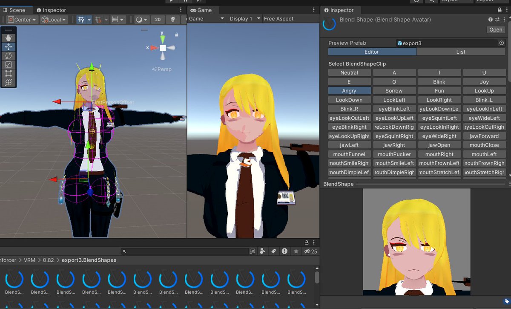
Task: Select the Blink blend shape clip
Action: coord(439,82)
